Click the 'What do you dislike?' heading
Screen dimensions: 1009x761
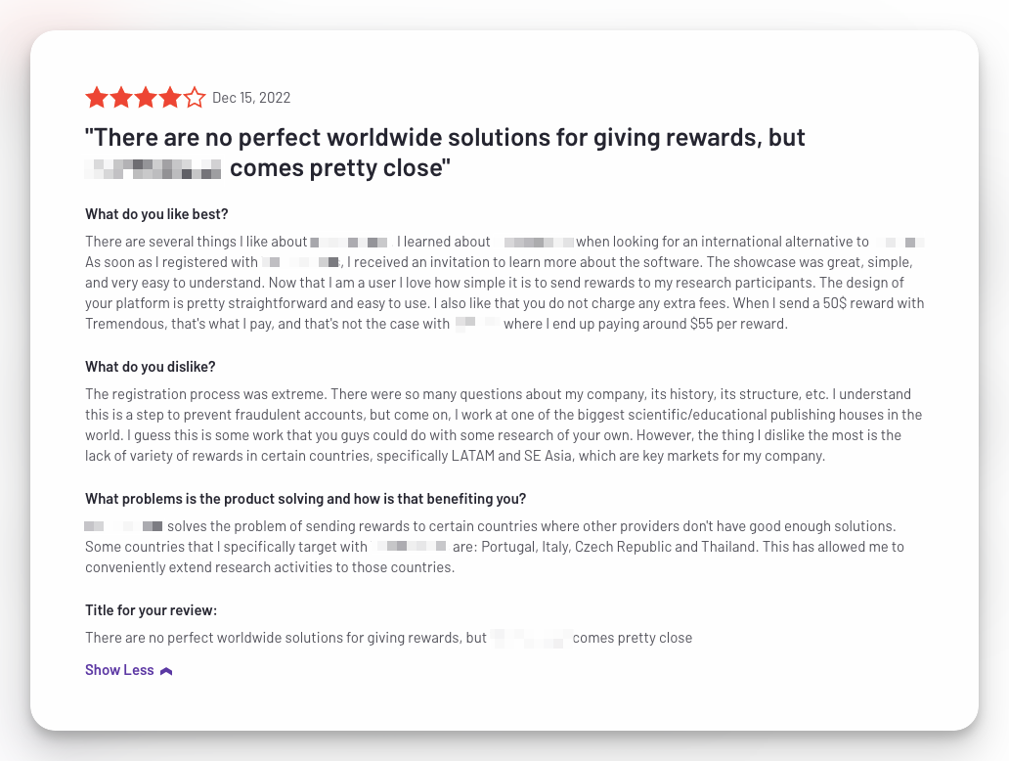(x=150, y=367)
